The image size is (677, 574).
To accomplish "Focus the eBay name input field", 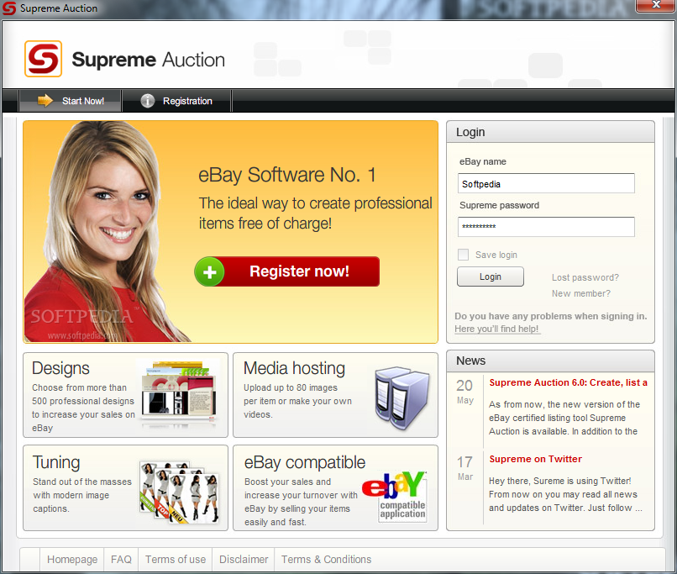I will click(546, 183).
